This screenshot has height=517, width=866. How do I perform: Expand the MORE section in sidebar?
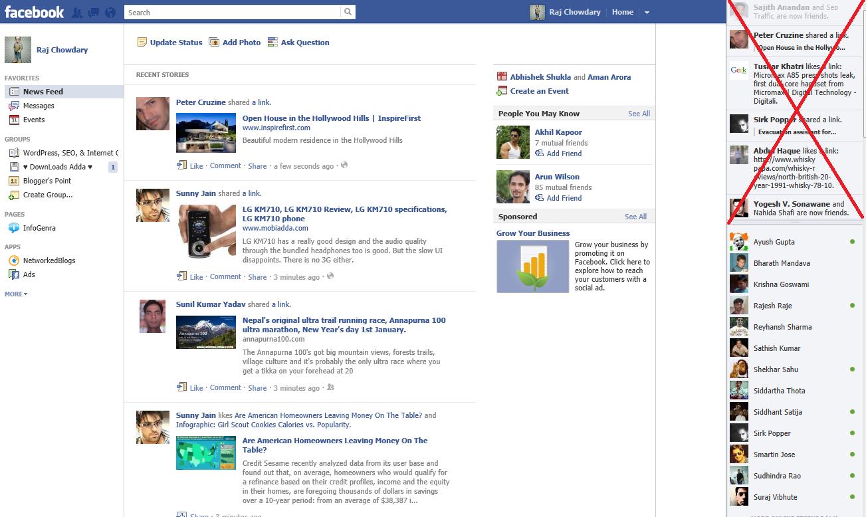pos(16,294)
